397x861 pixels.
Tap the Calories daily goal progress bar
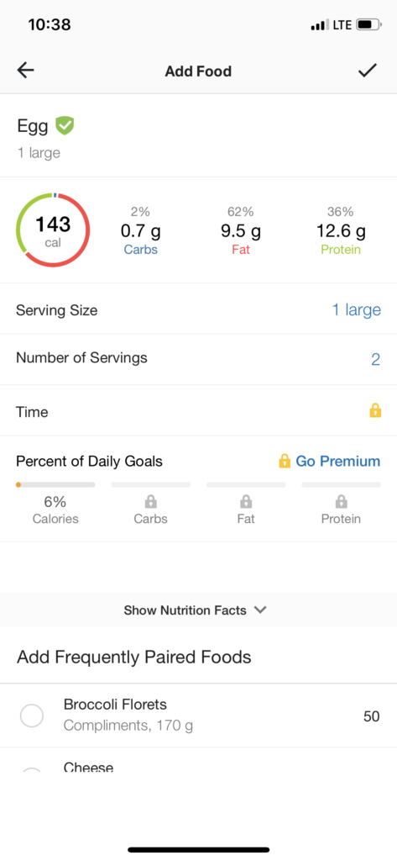coord(55,485)
